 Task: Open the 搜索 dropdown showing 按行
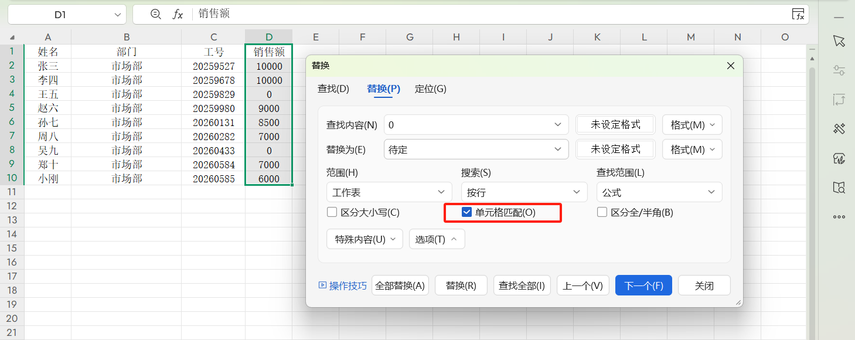point(524,192)
